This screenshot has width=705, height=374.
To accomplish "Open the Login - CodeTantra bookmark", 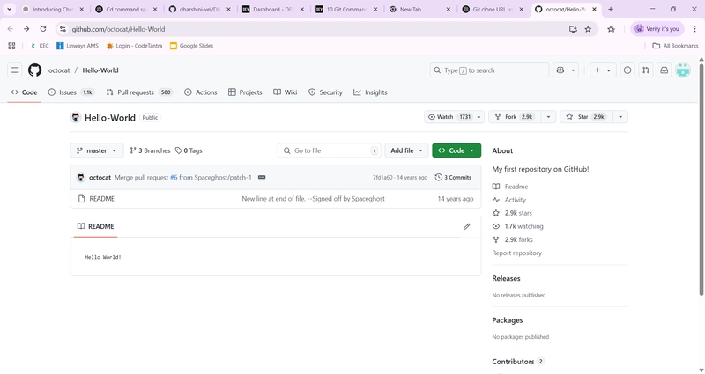I will coord(134,46).
